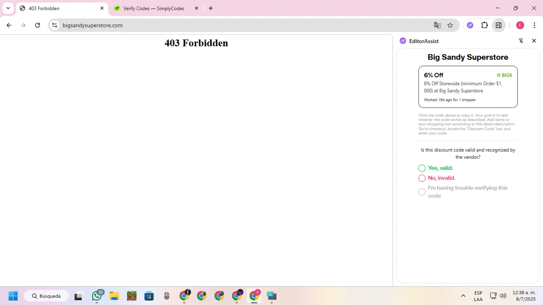Close the EditorAssist side panel
This screenshot has height=305, width=543.
pyautogui.click(x=534, y=41)
